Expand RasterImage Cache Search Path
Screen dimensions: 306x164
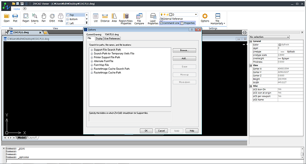pyautogui.click(x=91, y=69)
